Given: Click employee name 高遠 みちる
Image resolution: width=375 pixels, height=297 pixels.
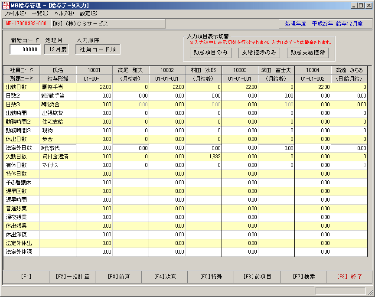Looking at the screenshot, I should tap(349, 70).
